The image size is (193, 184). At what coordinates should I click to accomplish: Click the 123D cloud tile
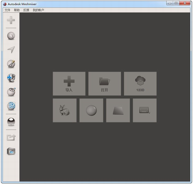(x=140, y=84)
